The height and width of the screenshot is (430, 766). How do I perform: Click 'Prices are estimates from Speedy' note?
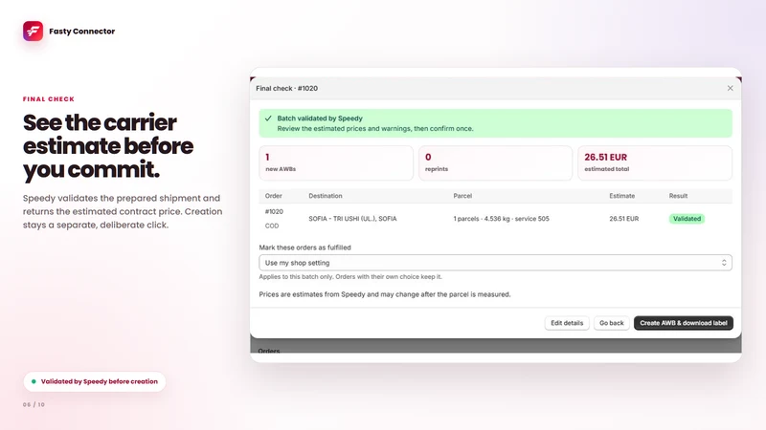pyautogui.click(x=385, y=294)
